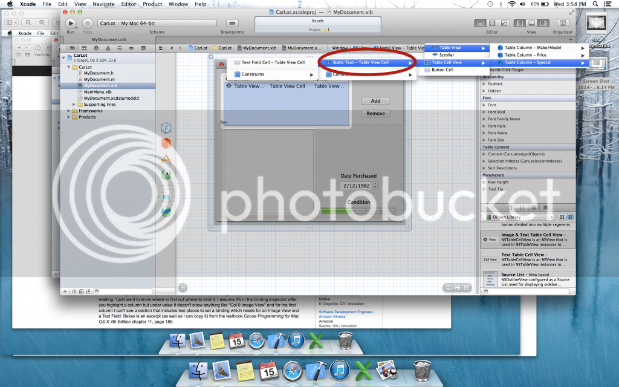
Task: Open the Log navigator speech-bubble tab
Action: (x=143, y=48)
